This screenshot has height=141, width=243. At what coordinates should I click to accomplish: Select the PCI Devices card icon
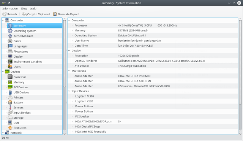pos(10,87)
